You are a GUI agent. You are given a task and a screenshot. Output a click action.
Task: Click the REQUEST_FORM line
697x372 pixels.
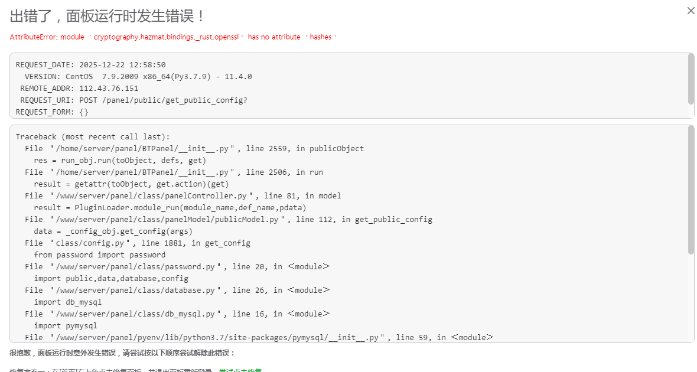tap(52, 112)
